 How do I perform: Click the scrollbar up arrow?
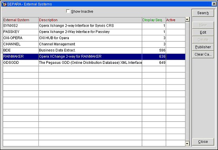click(187, 20)
